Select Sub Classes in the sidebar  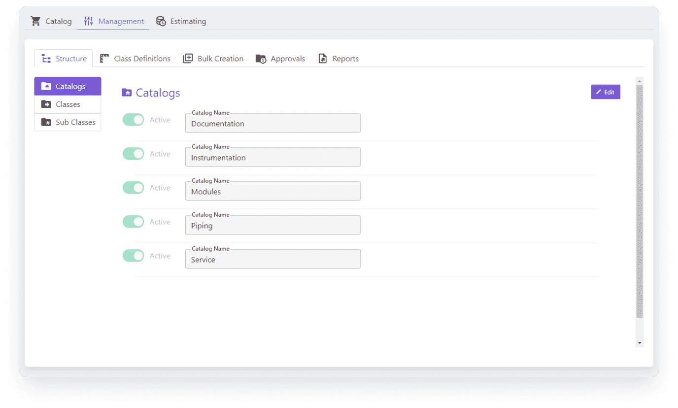click(68, 122)
